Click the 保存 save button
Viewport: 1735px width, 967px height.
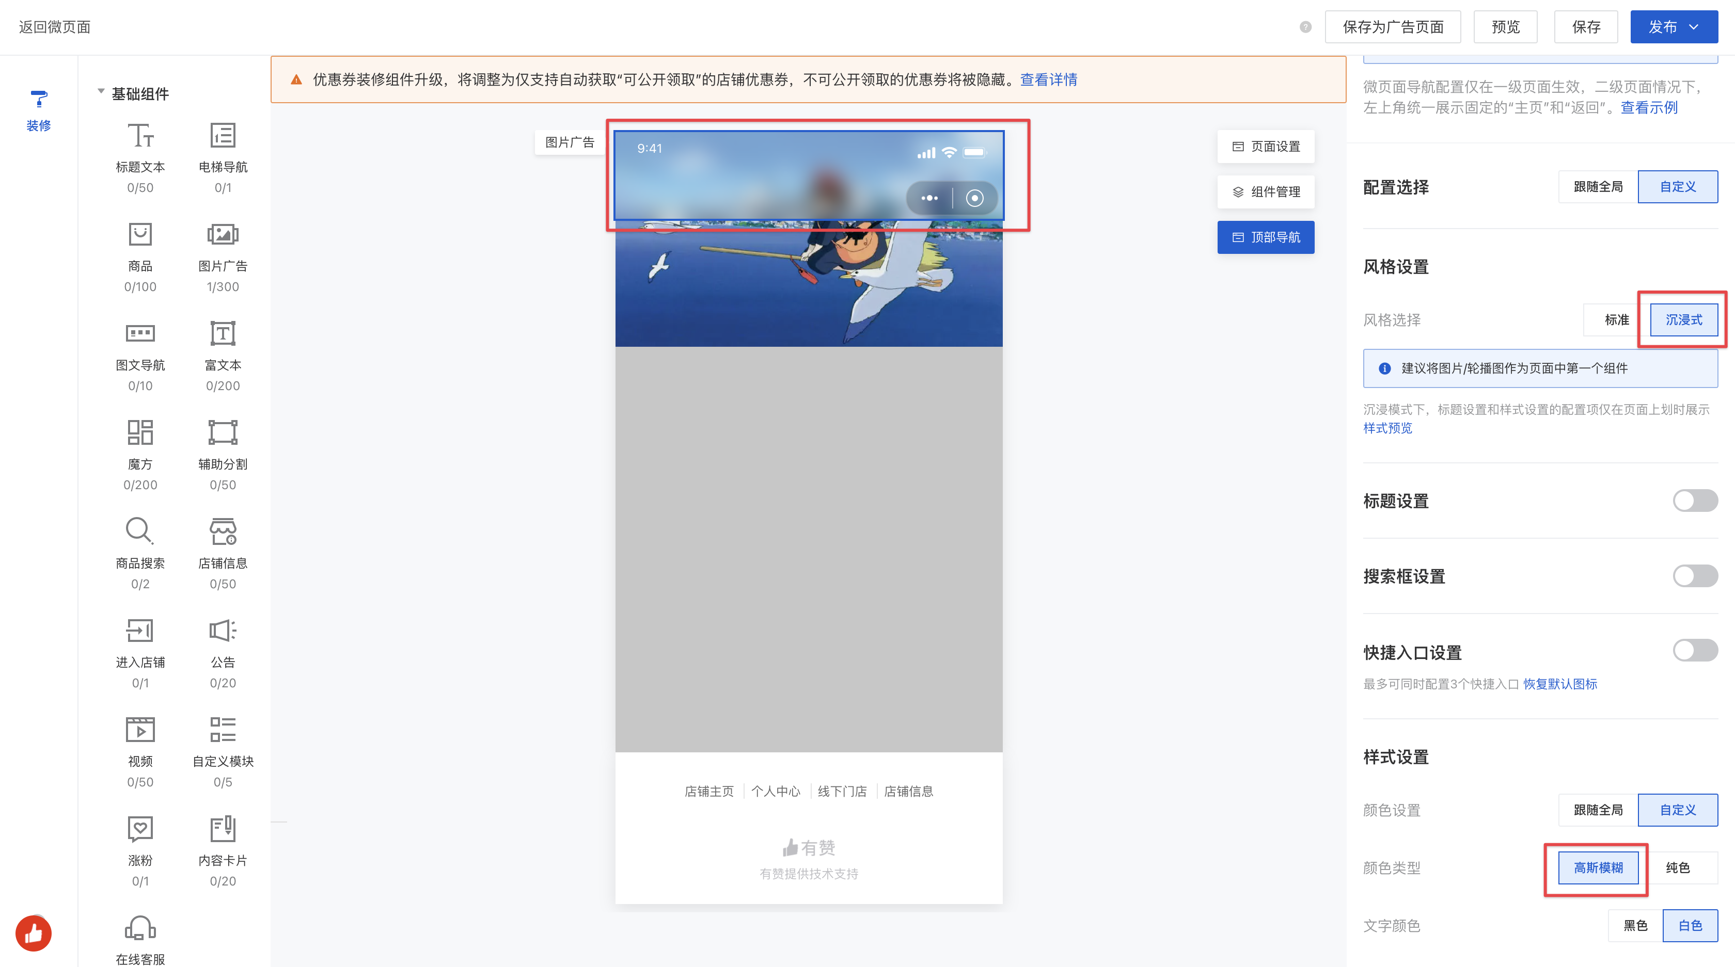(1585, 27)
